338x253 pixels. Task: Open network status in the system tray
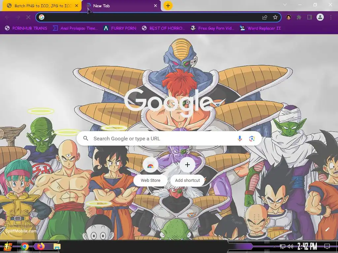click(x=283, y=246)
